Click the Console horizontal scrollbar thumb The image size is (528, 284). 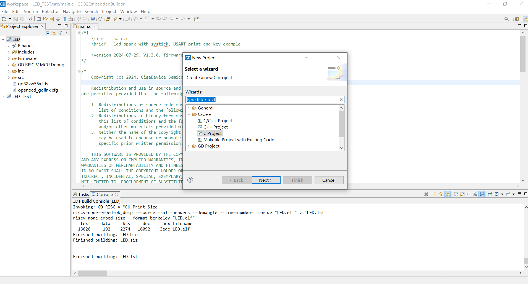pyautogui.click(x=93, y=273)
